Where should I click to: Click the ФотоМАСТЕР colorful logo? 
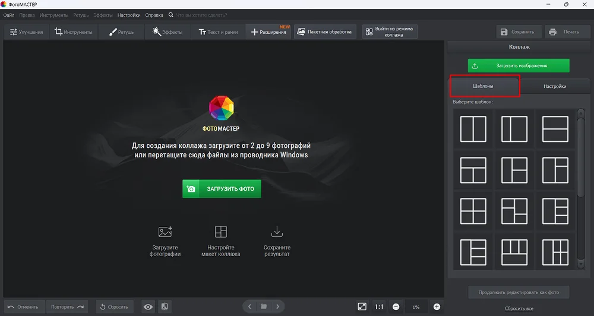pyautogui.click(x=221, y=108)
